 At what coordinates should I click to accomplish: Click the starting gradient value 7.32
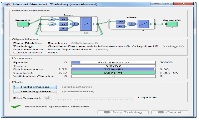pyautogui.click(x=62, y=73)
